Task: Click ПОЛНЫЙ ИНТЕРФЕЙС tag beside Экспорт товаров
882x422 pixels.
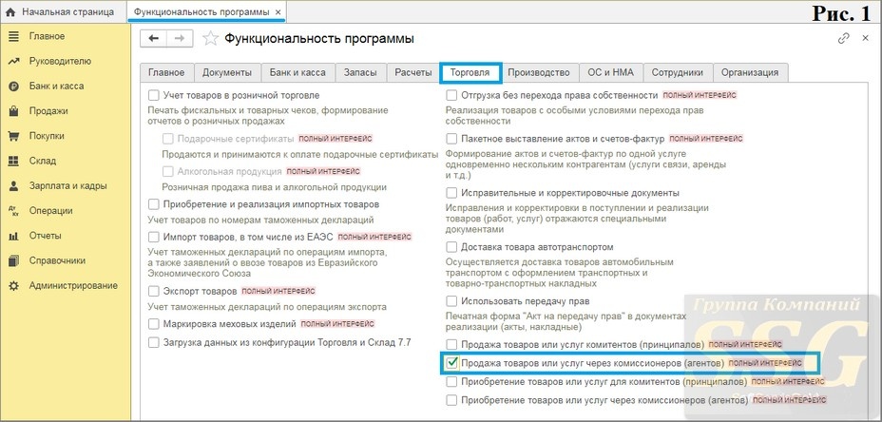Action: [x=279, y=292]
